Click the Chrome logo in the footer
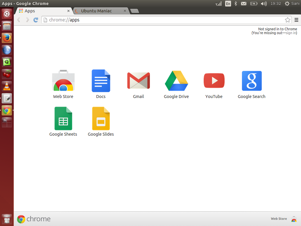The width and height of the screenshot is (301, 226). click(x=34, y=219)
